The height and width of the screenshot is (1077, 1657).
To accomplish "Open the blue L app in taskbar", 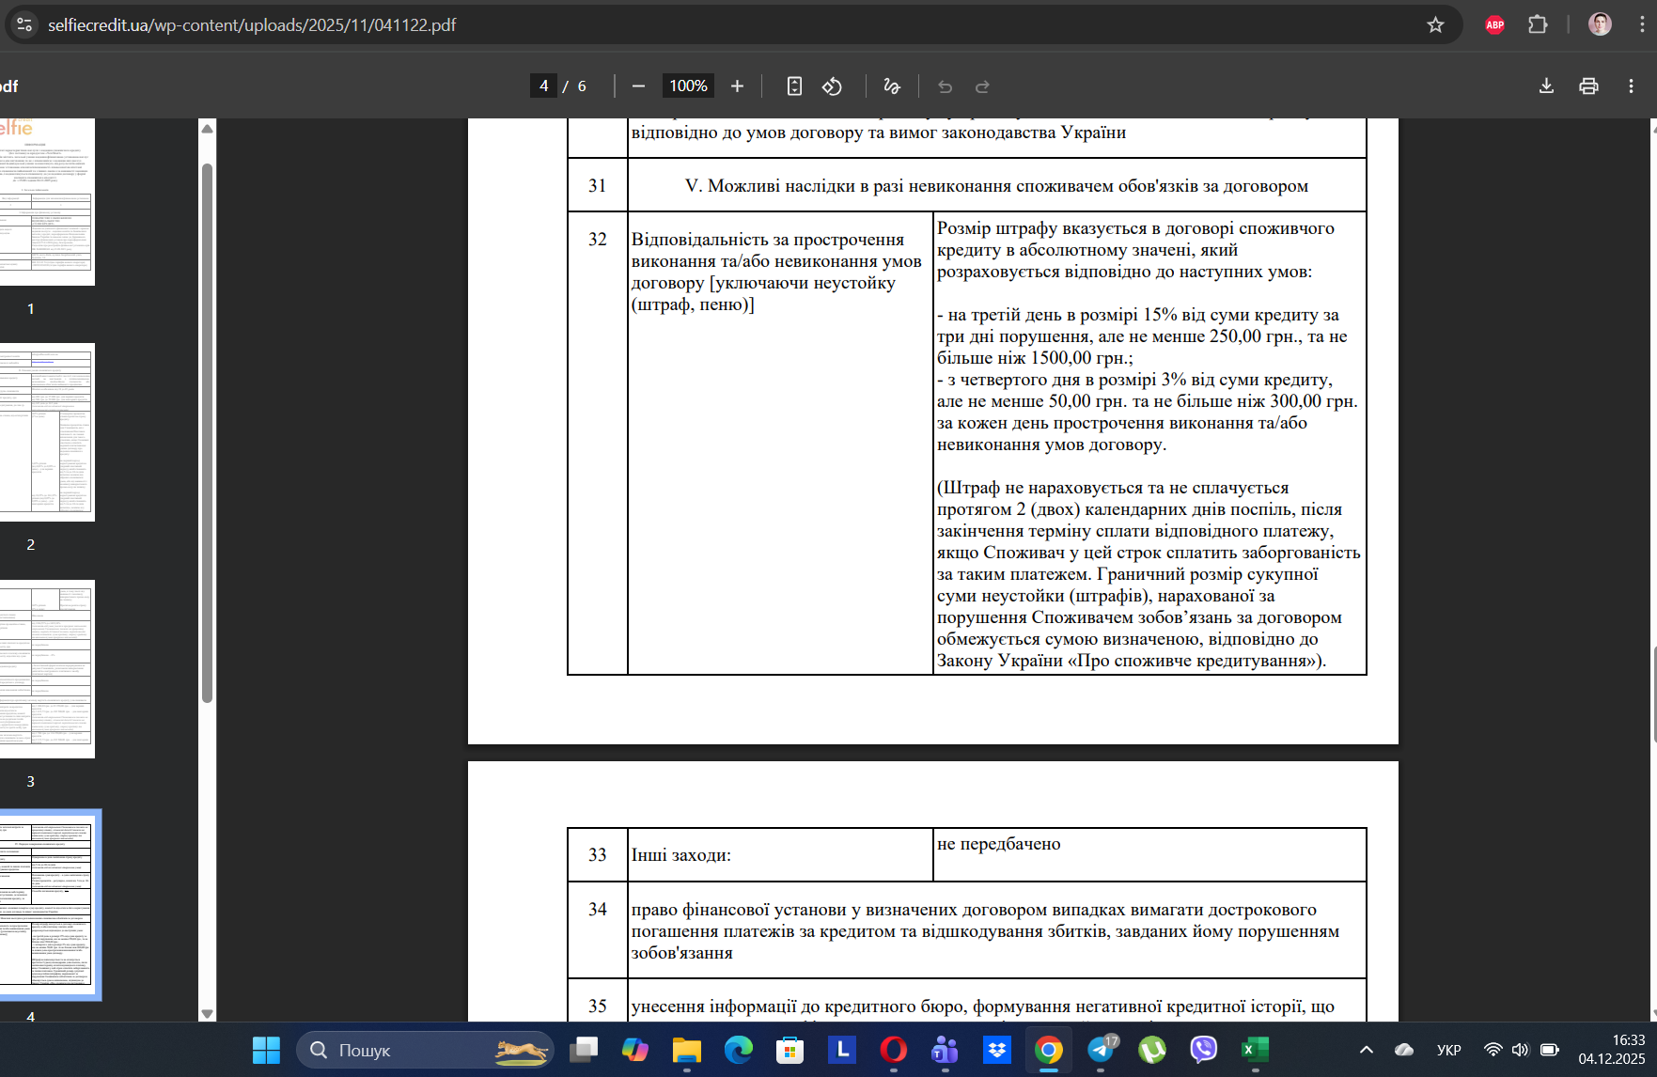I will tap(842, 1050).
